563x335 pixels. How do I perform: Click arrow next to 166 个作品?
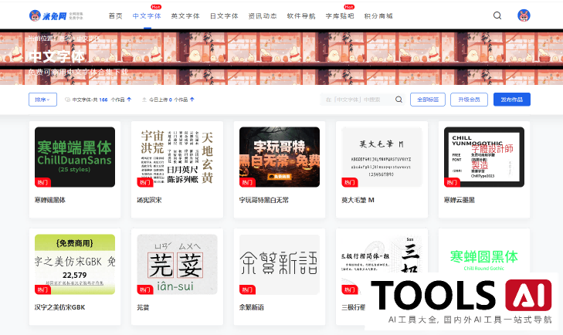coord(129,100)
